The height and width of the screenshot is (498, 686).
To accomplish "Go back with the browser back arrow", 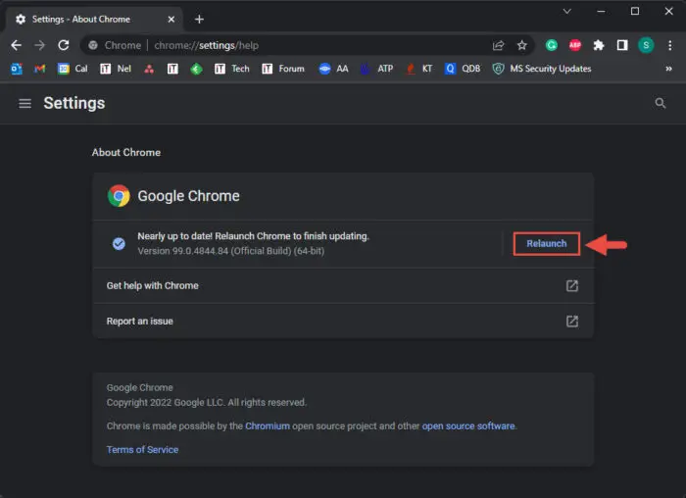I will [17, 45].
